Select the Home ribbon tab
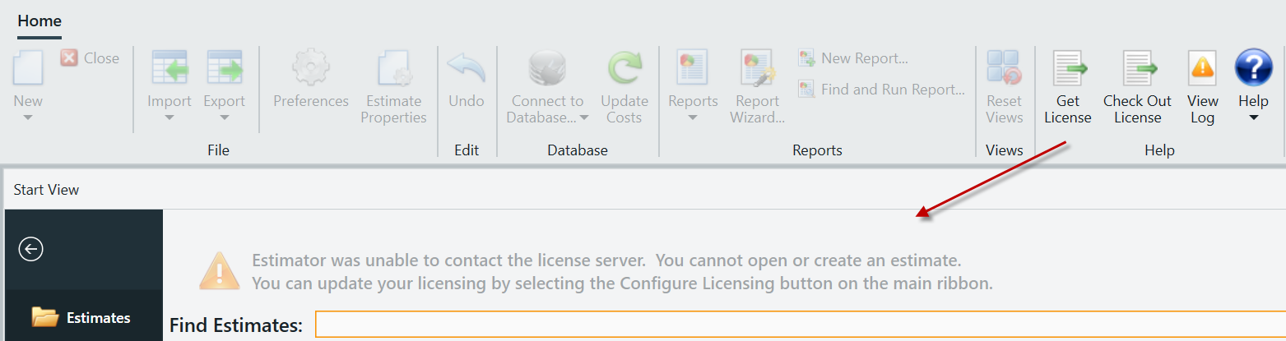Image resolution: width=1286 pixels, height=341 pixels. [39, 21]
